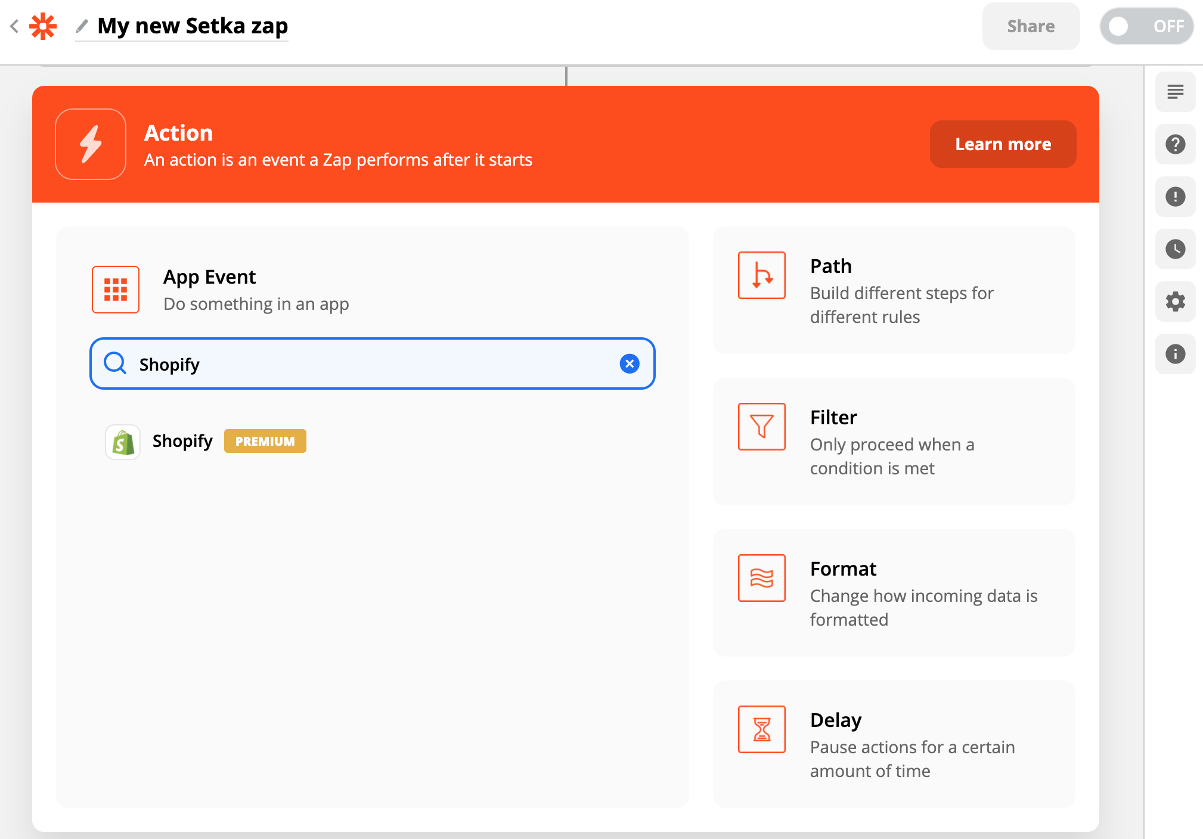Screen dimensions: 1203x839
Task: Open the history clock sidebar icon
Action: (1175, 249)
